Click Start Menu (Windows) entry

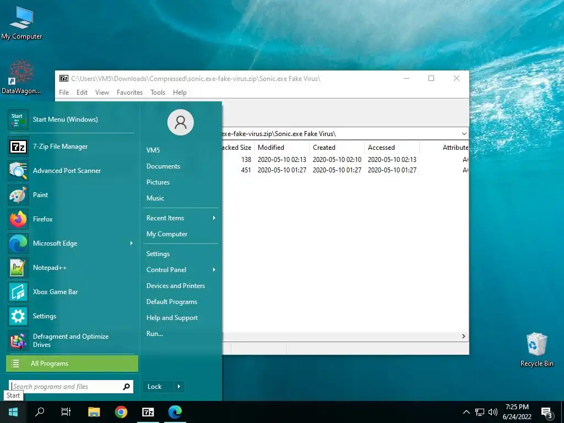(71, 120)
